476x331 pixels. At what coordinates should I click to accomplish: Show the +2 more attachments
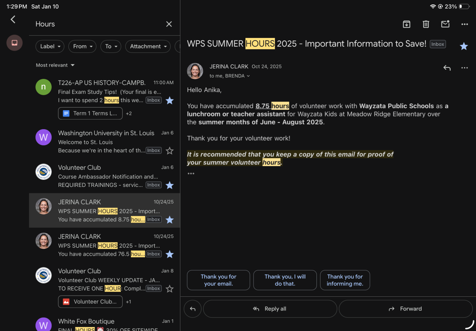pyautogui.click(x=129, y=113)
